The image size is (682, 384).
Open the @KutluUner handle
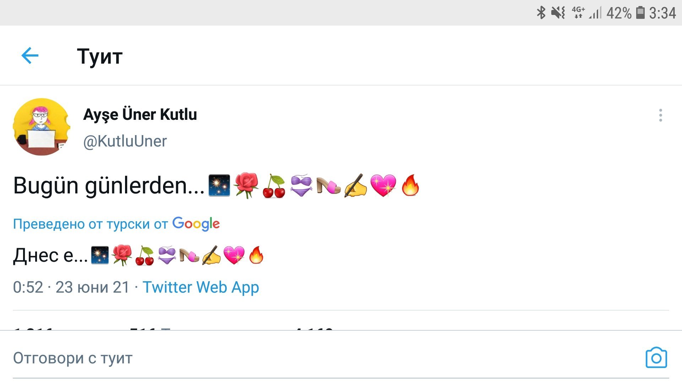[125, 141]
